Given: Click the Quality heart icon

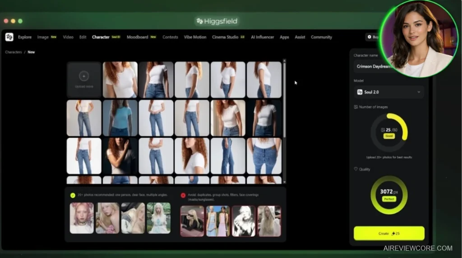Looking at the screenshot, I should 356,169.
